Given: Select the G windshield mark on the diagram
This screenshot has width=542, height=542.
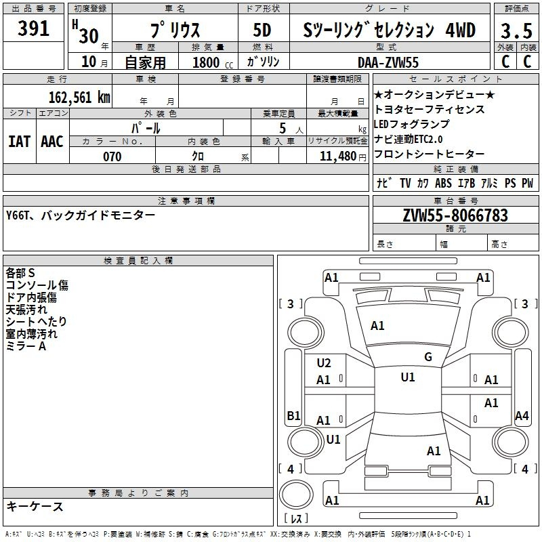Looking at the screenshot, I should tap(428, 357).
